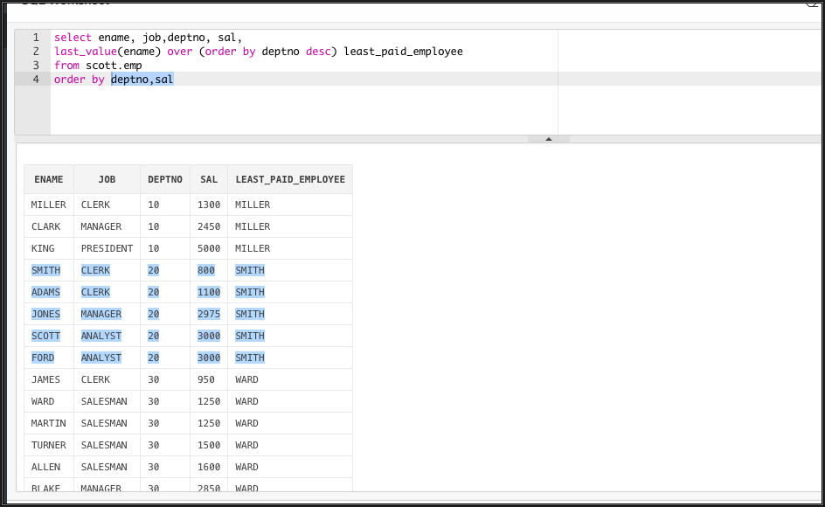
Task: Click the PRESIDENT job cell
Action: coord(107,248)
